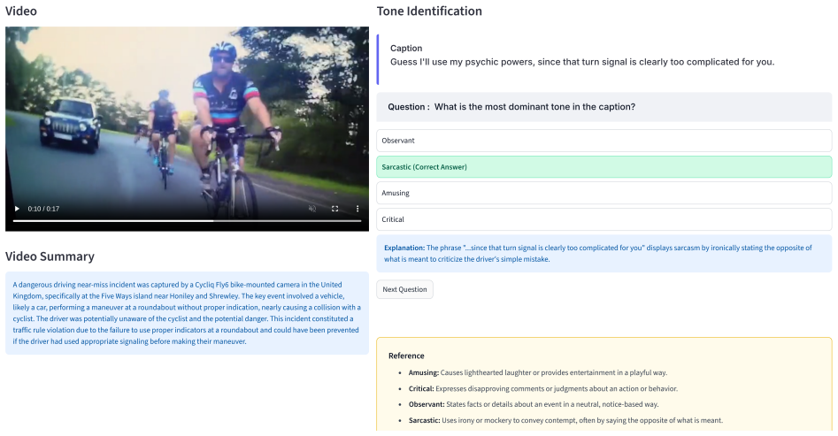
Task: Click the Video Summary heading
Action: (x=50, y=256)
